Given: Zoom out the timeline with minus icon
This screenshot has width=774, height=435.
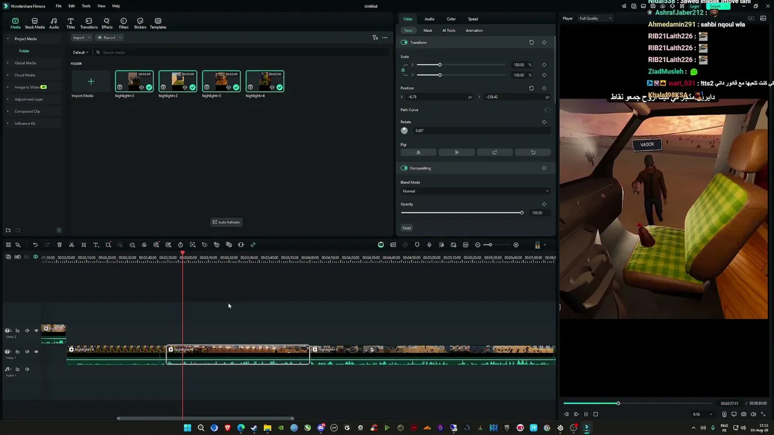Looking at the screenshot, I should click(478, 245).
